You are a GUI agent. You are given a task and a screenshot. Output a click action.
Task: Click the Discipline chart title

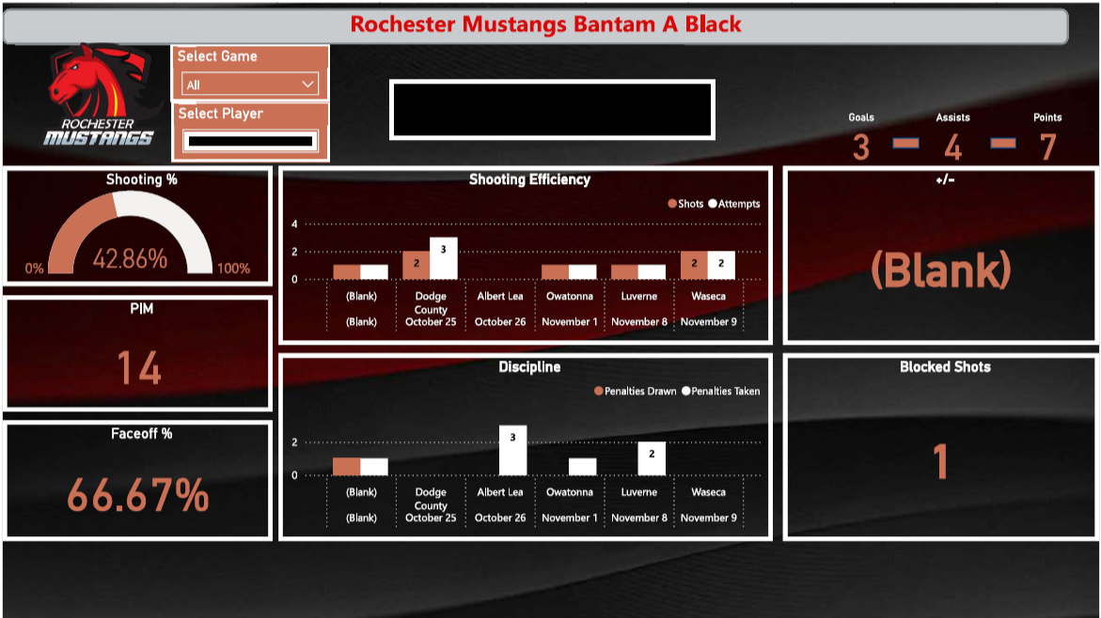pyautogui.click(x=529, y=367)
